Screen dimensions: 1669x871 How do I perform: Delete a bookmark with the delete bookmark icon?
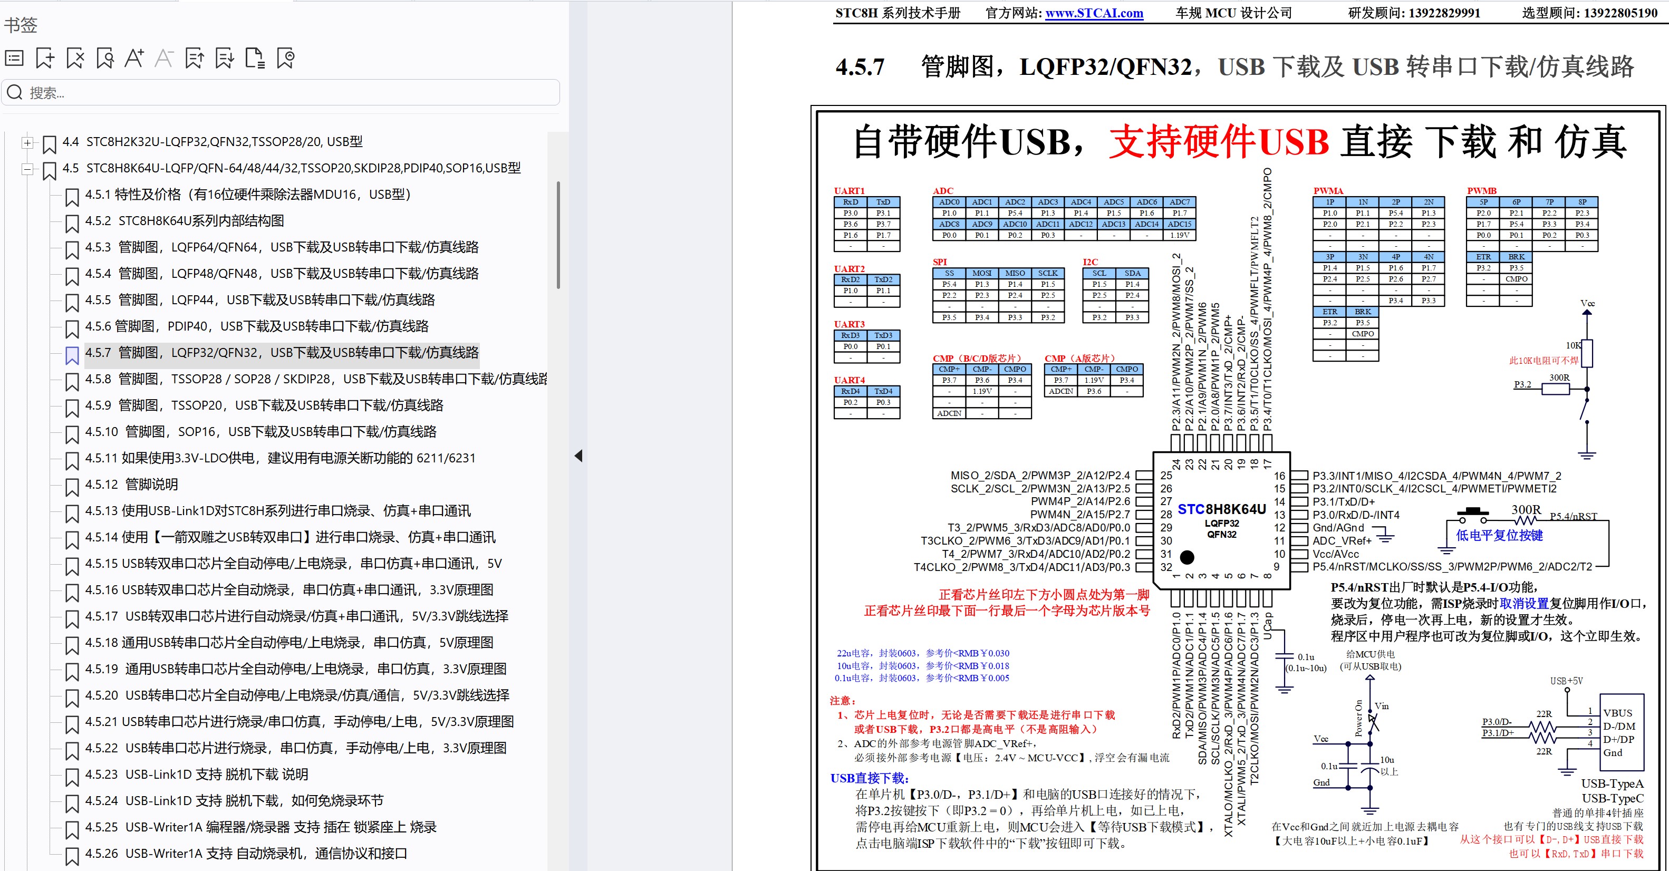click(x=75, y=59)
